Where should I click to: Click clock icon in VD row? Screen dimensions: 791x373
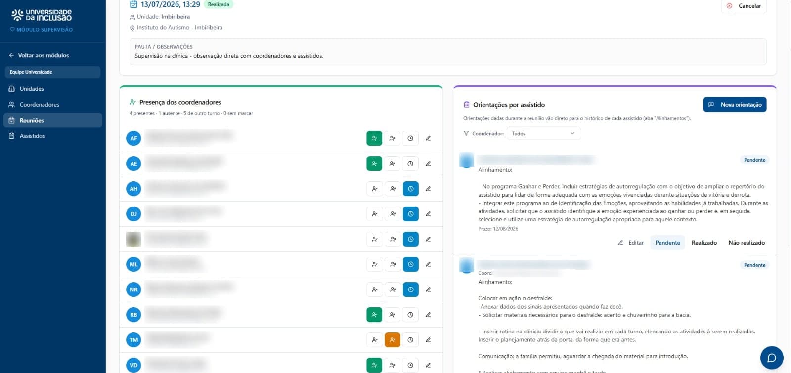tap(410, 365)
